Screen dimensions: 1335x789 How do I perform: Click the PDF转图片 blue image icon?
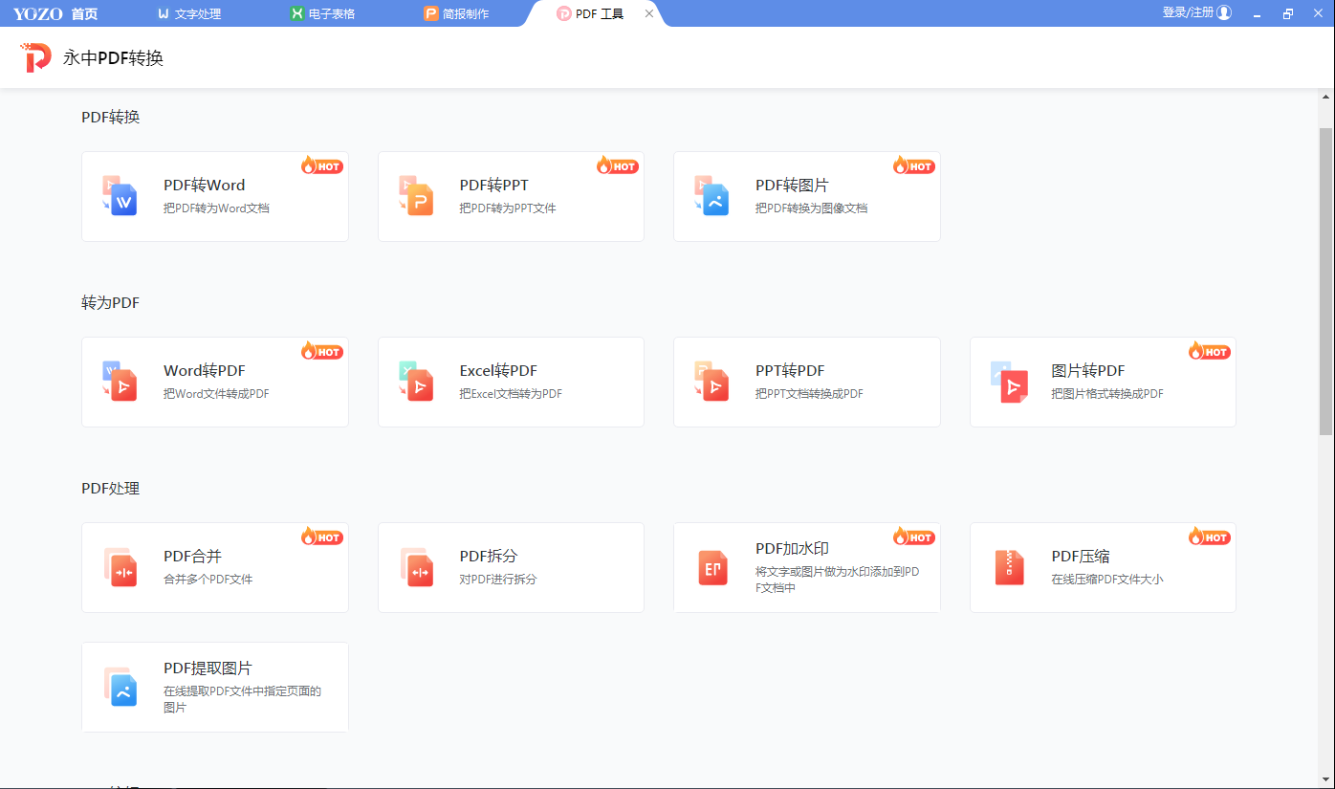coord(712,195)
